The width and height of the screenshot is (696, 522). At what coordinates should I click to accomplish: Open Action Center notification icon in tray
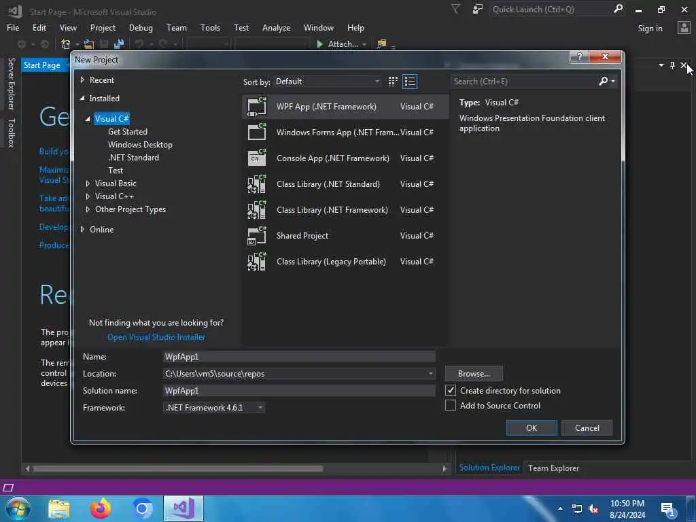click(669, 509)
